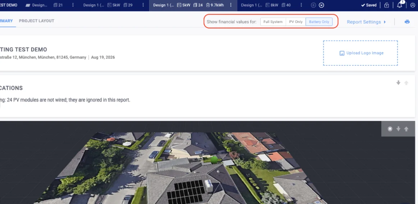The image size is (418, 204).
Task: Click the date text Aug 19, 2026
Action: (x=103, y=57)
